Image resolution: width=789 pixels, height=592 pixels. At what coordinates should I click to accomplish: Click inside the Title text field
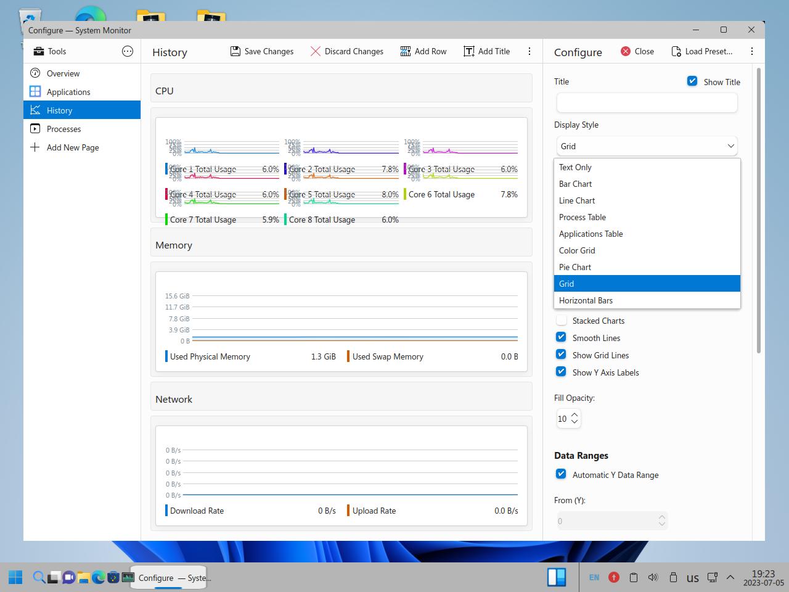[647, 102]
